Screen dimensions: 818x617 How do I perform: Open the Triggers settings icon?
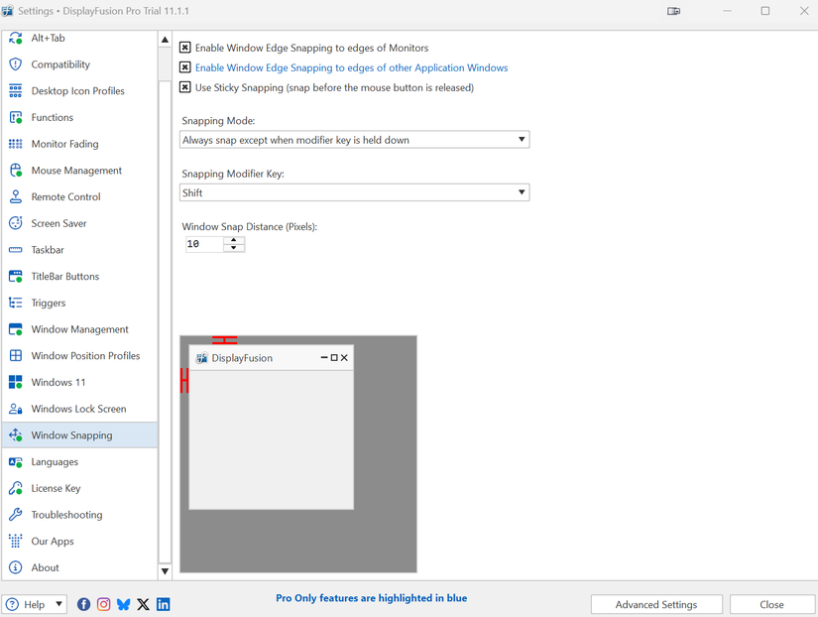15,303
